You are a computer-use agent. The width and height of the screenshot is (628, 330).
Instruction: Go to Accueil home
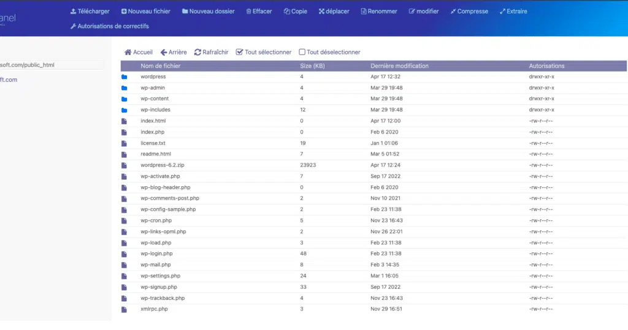point(139,52)
